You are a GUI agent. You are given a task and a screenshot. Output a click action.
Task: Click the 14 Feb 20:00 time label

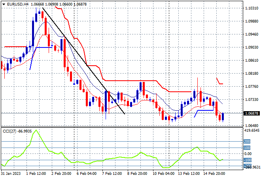click(x=214, y=173)
